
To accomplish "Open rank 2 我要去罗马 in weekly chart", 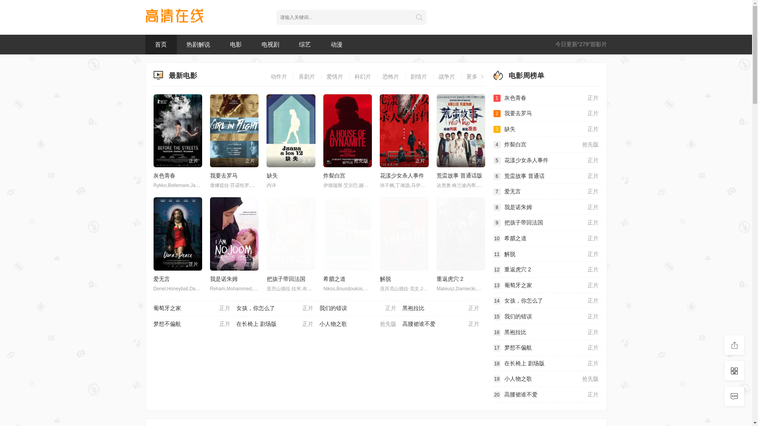I will click(546, 113).
